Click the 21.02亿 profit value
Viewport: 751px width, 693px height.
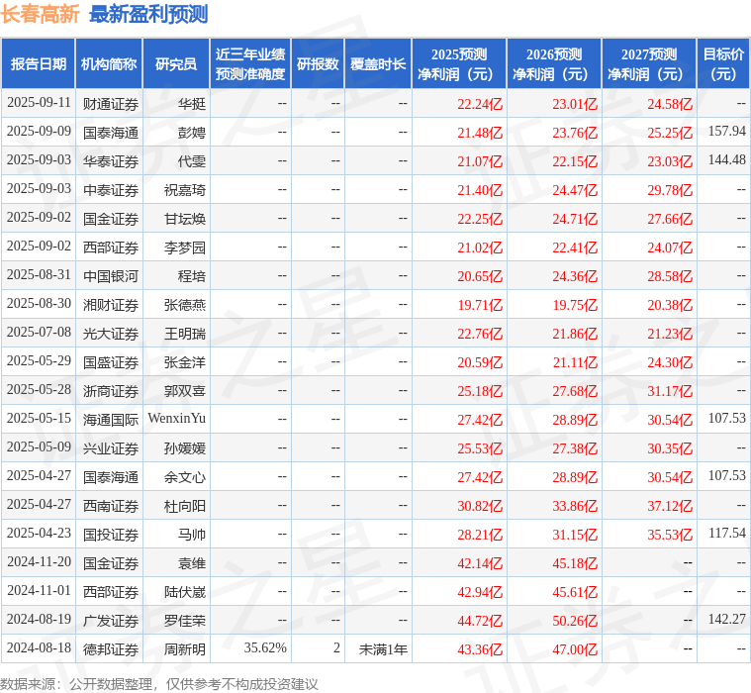pos(480,247)
